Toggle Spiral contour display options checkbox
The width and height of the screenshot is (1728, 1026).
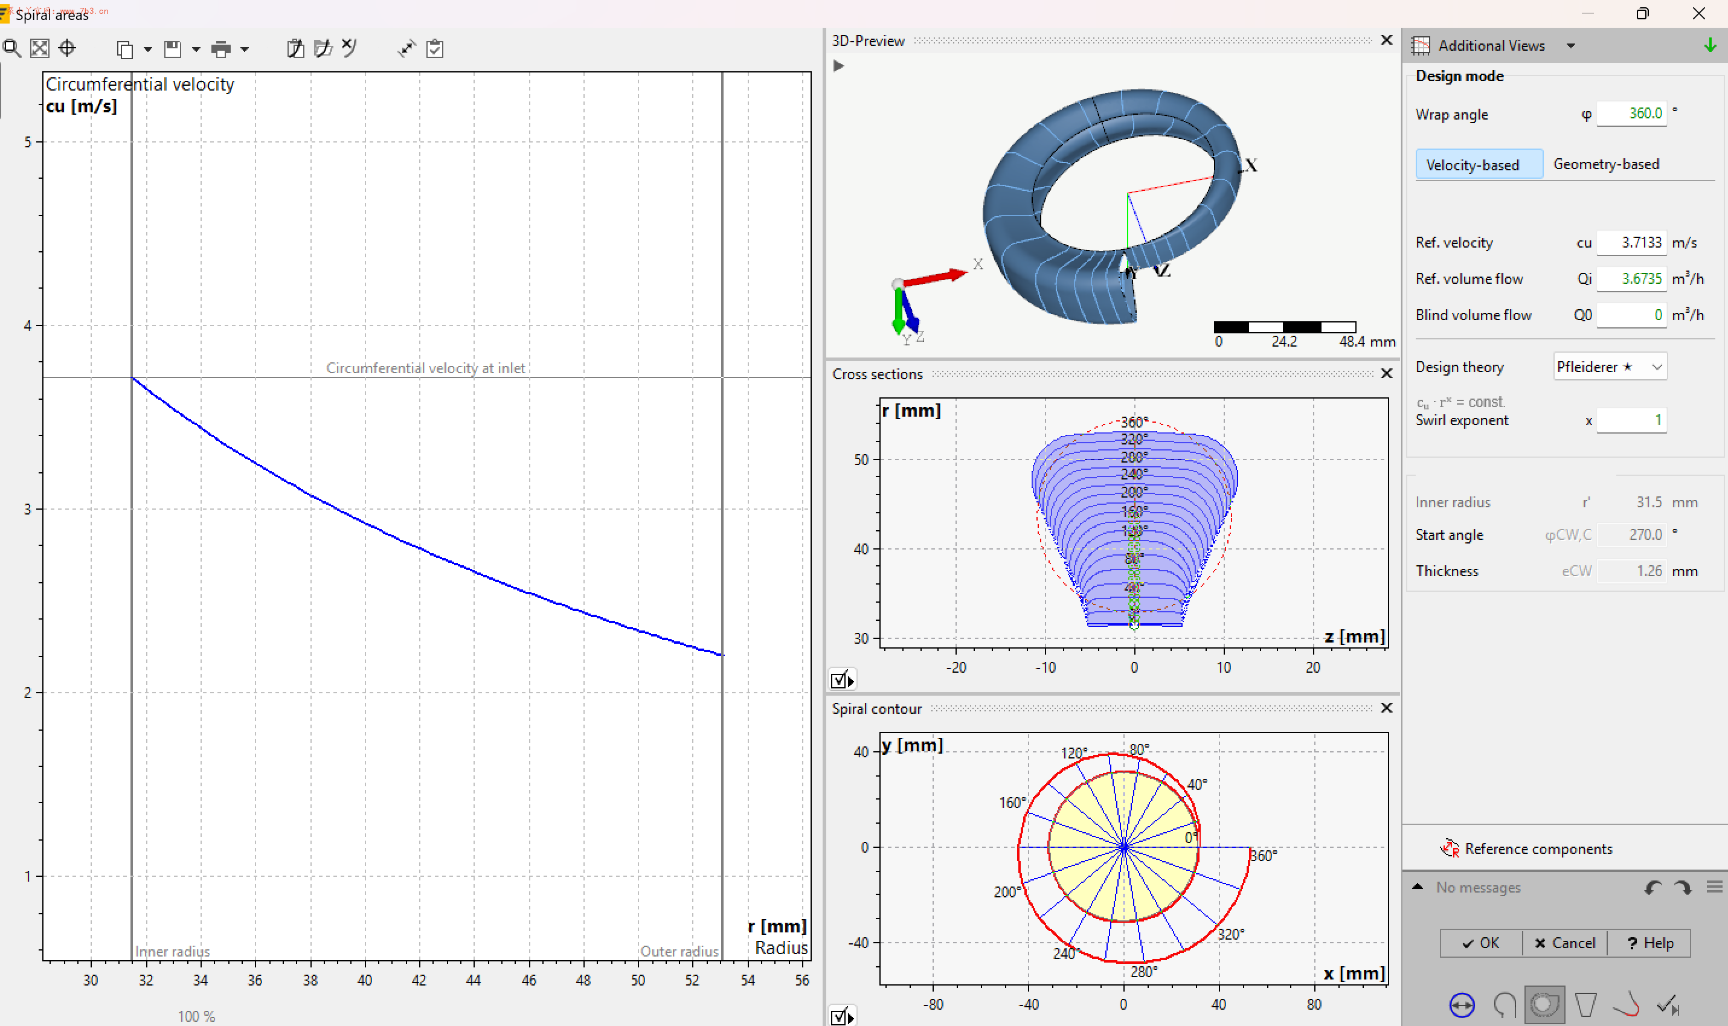coord(841,1016)
